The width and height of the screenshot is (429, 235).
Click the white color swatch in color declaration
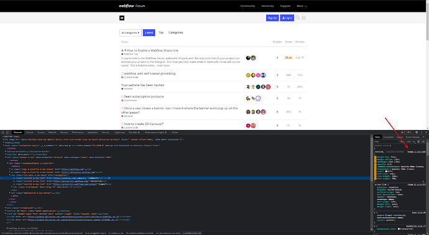tap(386, 172)
